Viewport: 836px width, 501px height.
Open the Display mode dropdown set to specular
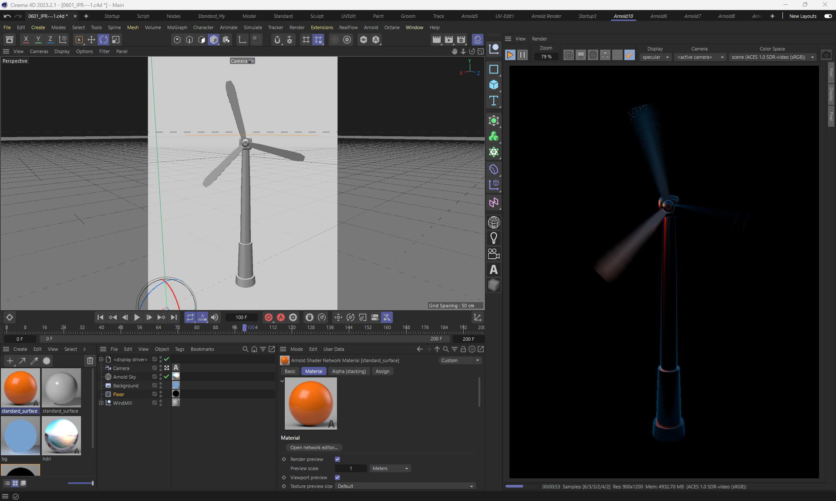pos(655,57)
